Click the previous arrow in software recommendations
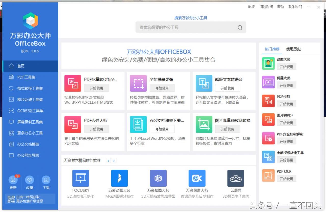This screenshot has width=326, height=212. coord(108,160)
